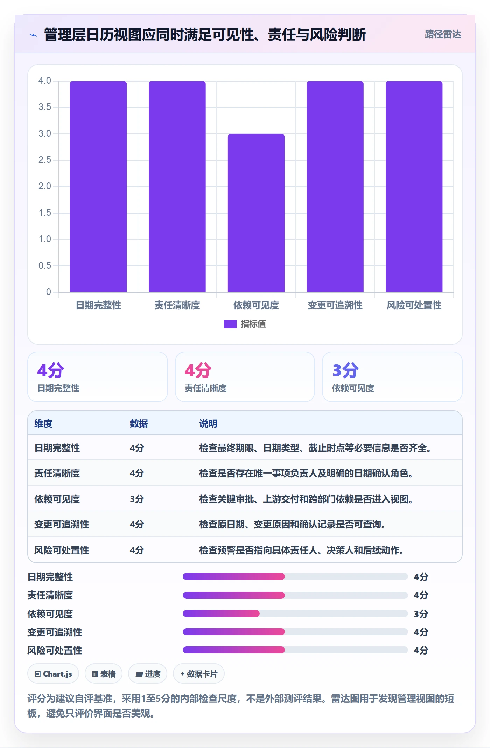The height and width of the screenshot is (748, 490).
Task: Click the 责任清晰度 progress bar
Action: [x=295, y=595]
